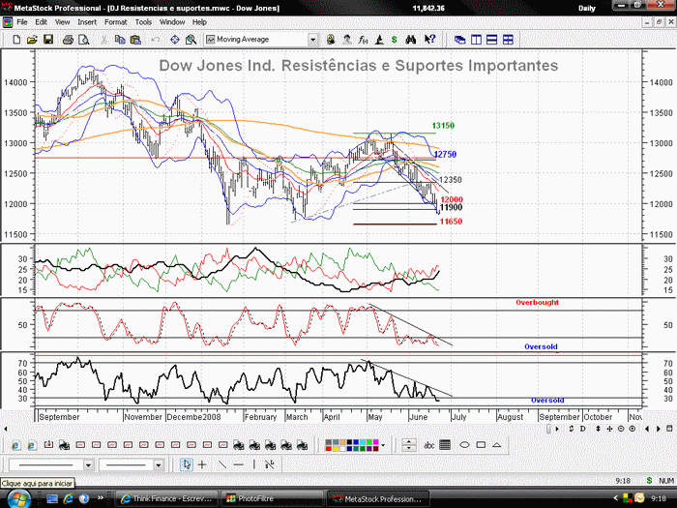Open the File menu
Viewport: 677px width, 508px height.
(x=22, y=22)
